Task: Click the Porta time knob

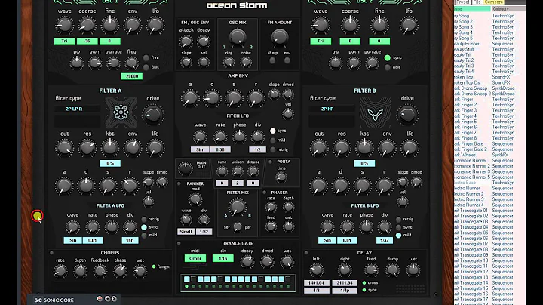Action: point(281,177)
